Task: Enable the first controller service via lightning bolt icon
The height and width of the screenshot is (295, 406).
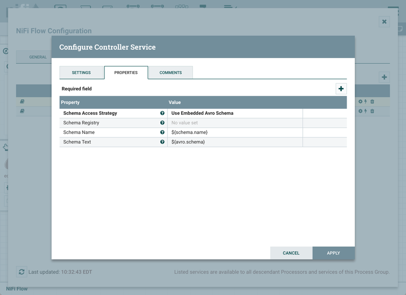Action: click(x=365, y=102)
